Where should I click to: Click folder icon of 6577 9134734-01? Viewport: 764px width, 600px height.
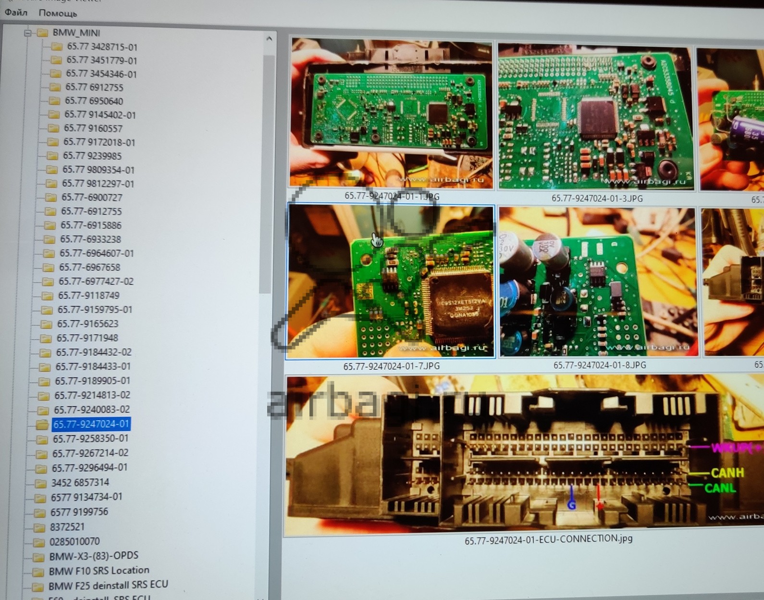pos(40,498)
